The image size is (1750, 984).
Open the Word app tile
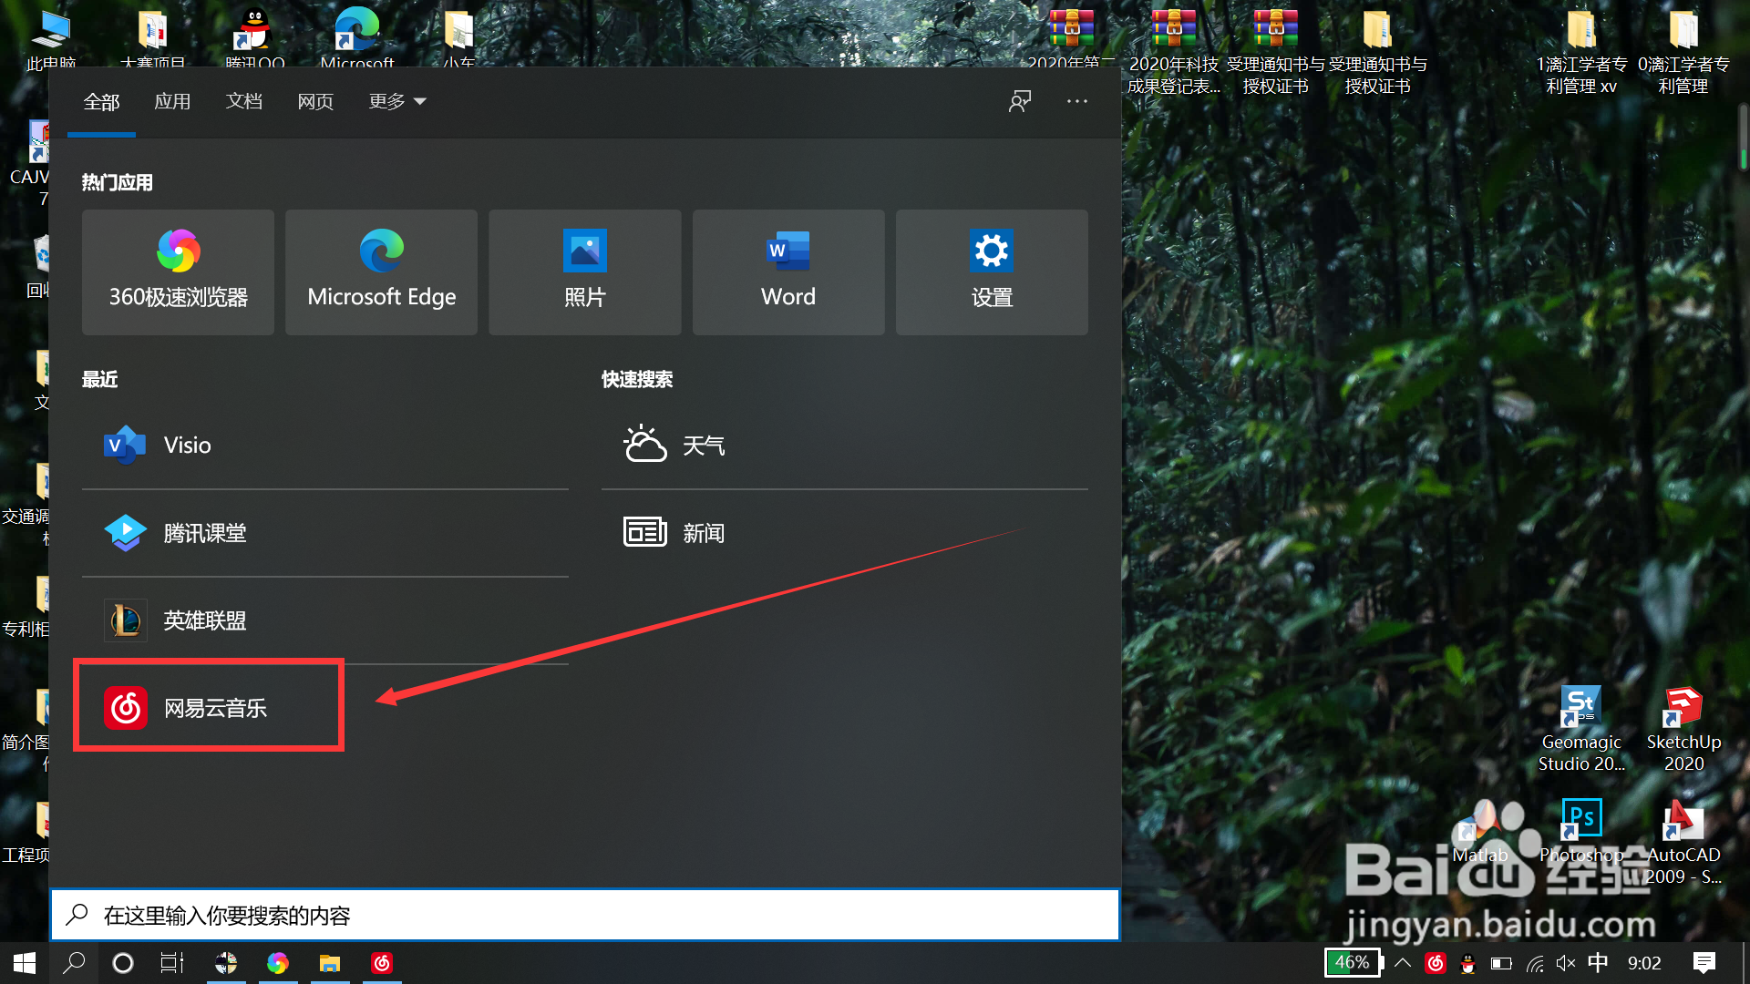787,272
